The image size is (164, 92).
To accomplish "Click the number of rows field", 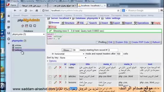I will coord(76,50).
